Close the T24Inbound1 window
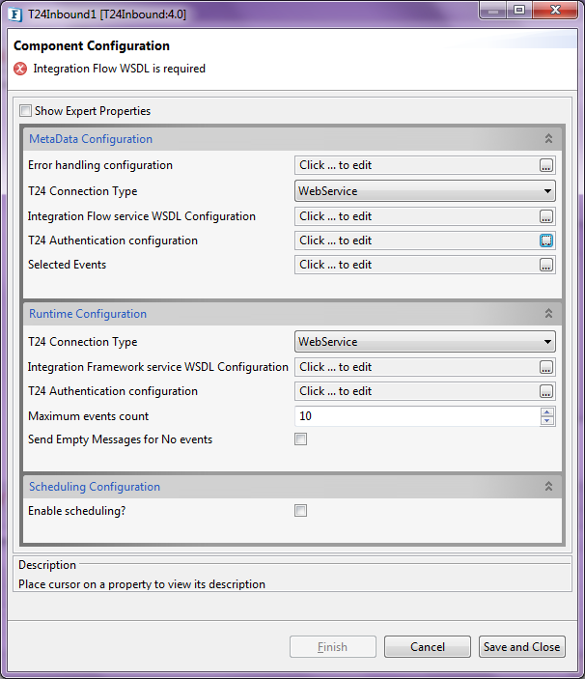 [x=555, y=11]
